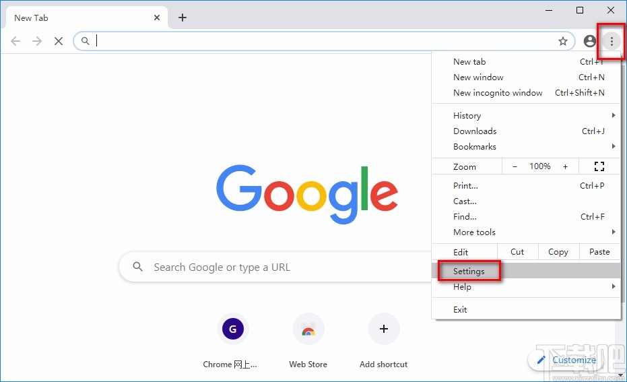Viewport: 627px width, 382px height.
Task: Click the address bar search icon
Action: [x=85, y=41]
